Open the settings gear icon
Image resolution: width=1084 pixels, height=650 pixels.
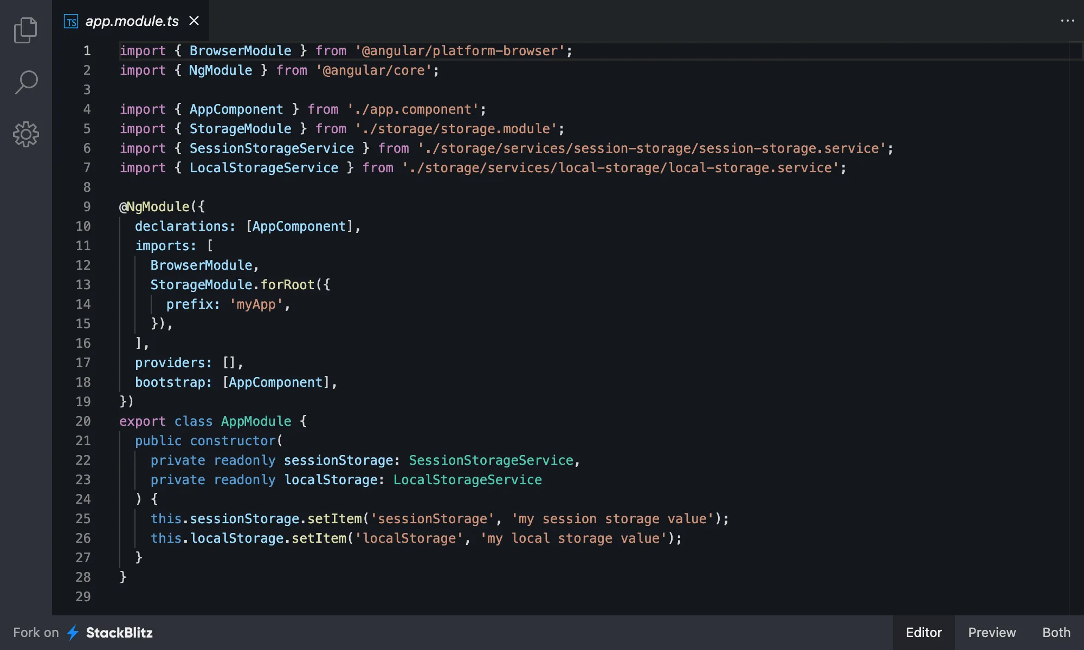click(x=25, y=134)
